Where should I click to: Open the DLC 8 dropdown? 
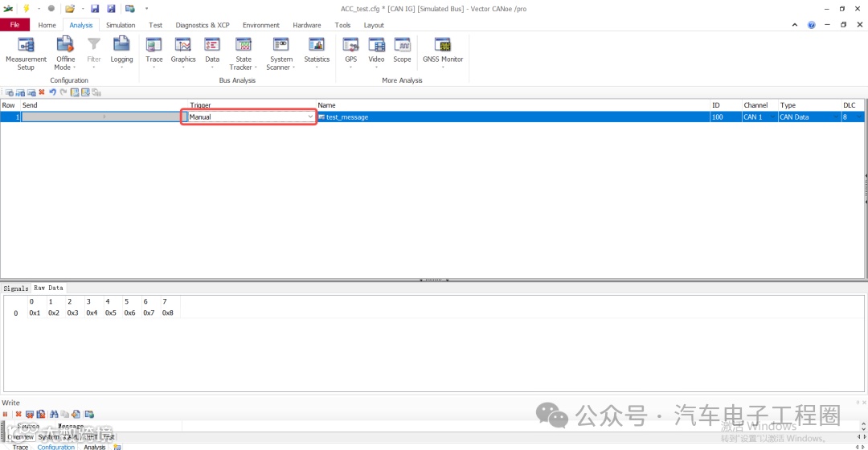[x=858, y=117]
